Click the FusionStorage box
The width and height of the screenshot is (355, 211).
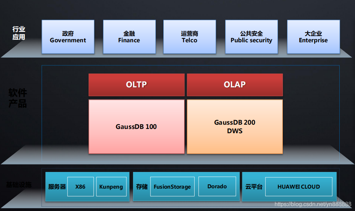(172, 186)
